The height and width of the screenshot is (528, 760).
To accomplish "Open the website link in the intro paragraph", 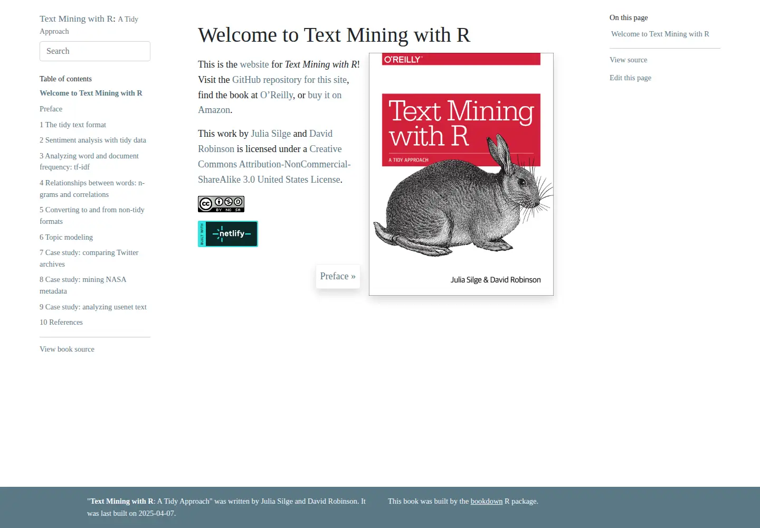I will coord(254,64).
